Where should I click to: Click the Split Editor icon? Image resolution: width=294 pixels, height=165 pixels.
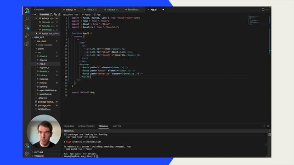(263, 10)
